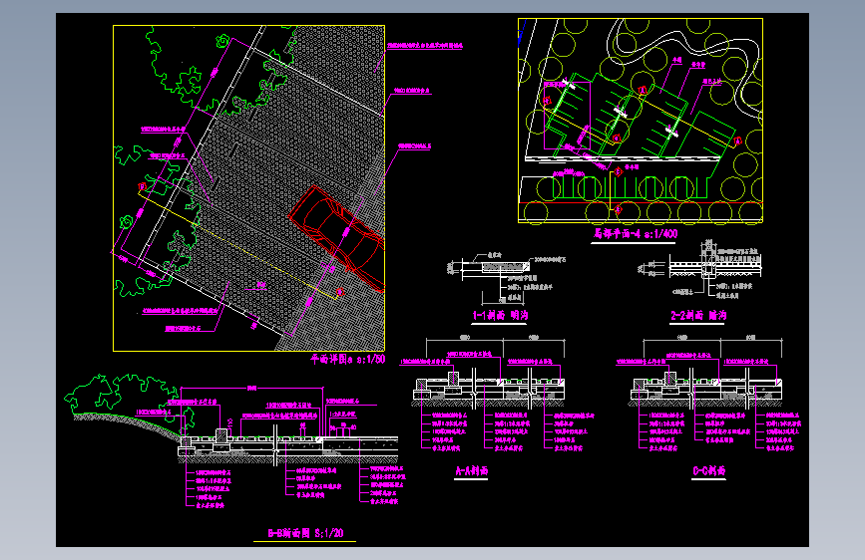Click the '局部平面-4 s:1/400' drawing title
Image resolution: width=865 pixels, height=560 pixels.
(x=635, y=234)
